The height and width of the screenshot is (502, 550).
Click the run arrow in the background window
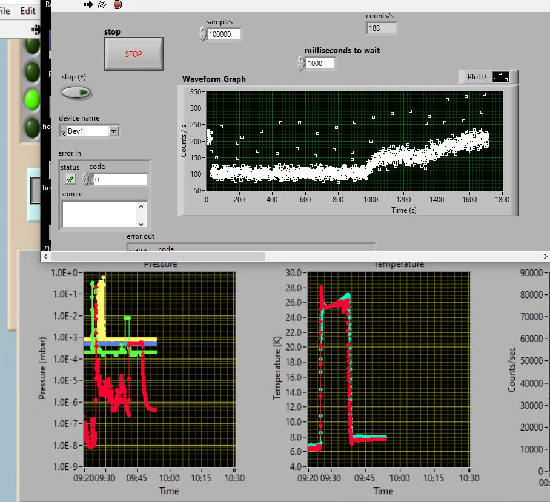tap(37, 29)
